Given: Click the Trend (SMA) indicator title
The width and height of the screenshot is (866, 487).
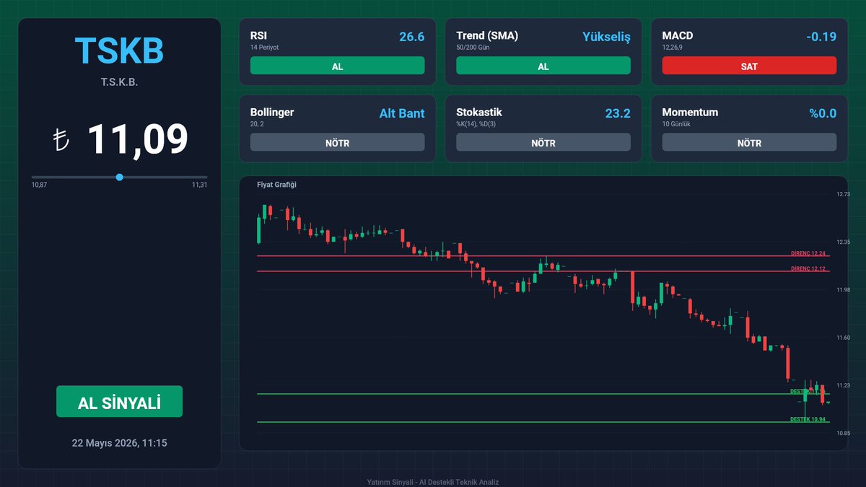Looking at the screenshot, I should 487,35.
